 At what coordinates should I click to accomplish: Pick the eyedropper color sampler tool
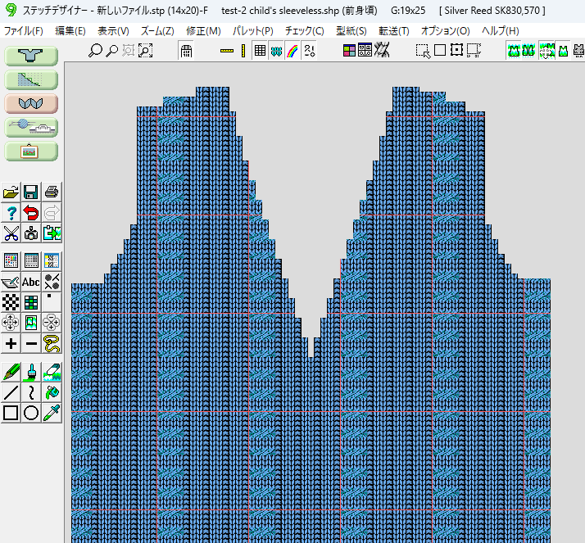[52, 413]
